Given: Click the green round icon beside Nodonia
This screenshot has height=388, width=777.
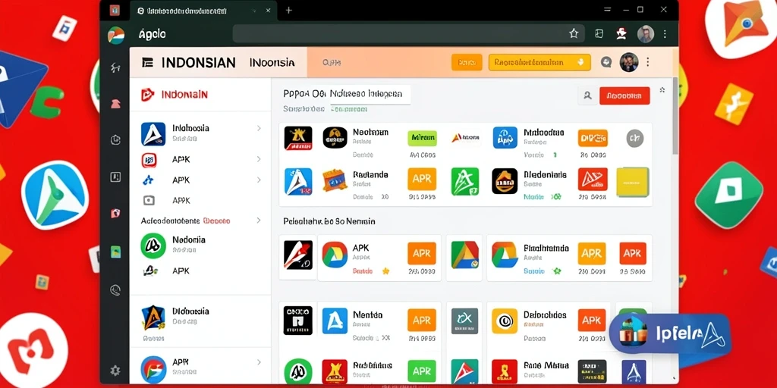Looking at the screenshot, I should [153, 246].
